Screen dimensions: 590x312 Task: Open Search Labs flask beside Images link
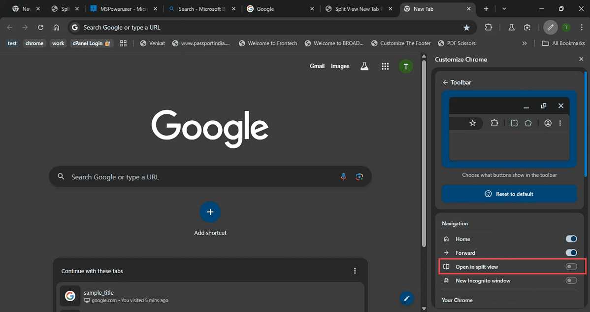(x=364, y=66)
